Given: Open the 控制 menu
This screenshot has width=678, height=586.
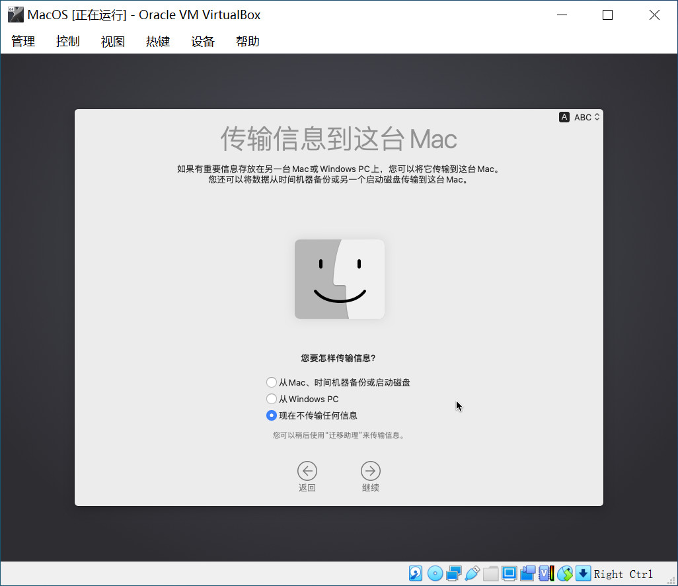Looking at the screenshot, I should click(x=68, y=41).
